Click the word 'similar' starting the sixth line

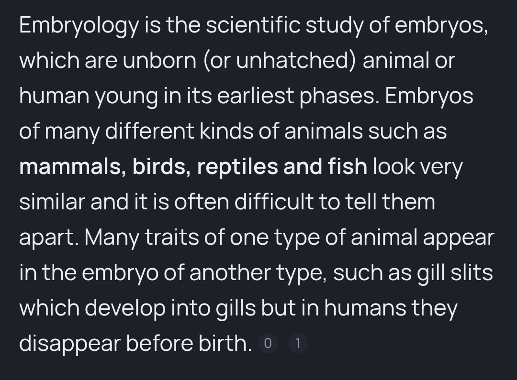52,202
